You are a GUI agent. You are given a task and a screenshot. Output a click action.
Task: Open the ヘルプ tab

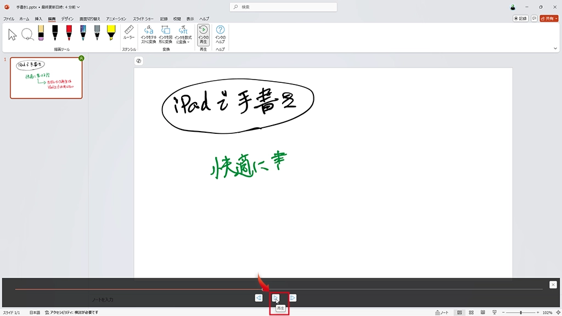[x=204, y=19]
